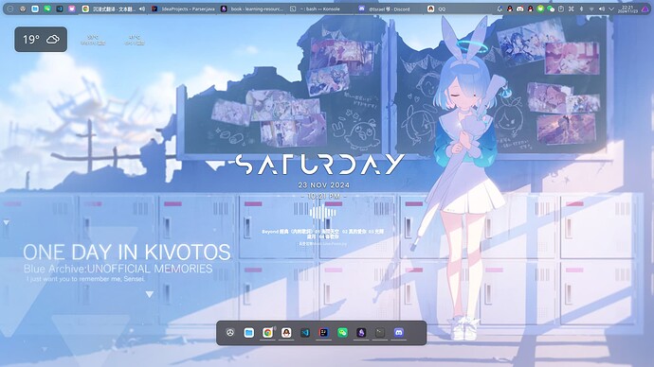The height and width of the screenshot is (367, 654).
Task: Mute the Chrome tab audio indicator
Action: [142, 9]
